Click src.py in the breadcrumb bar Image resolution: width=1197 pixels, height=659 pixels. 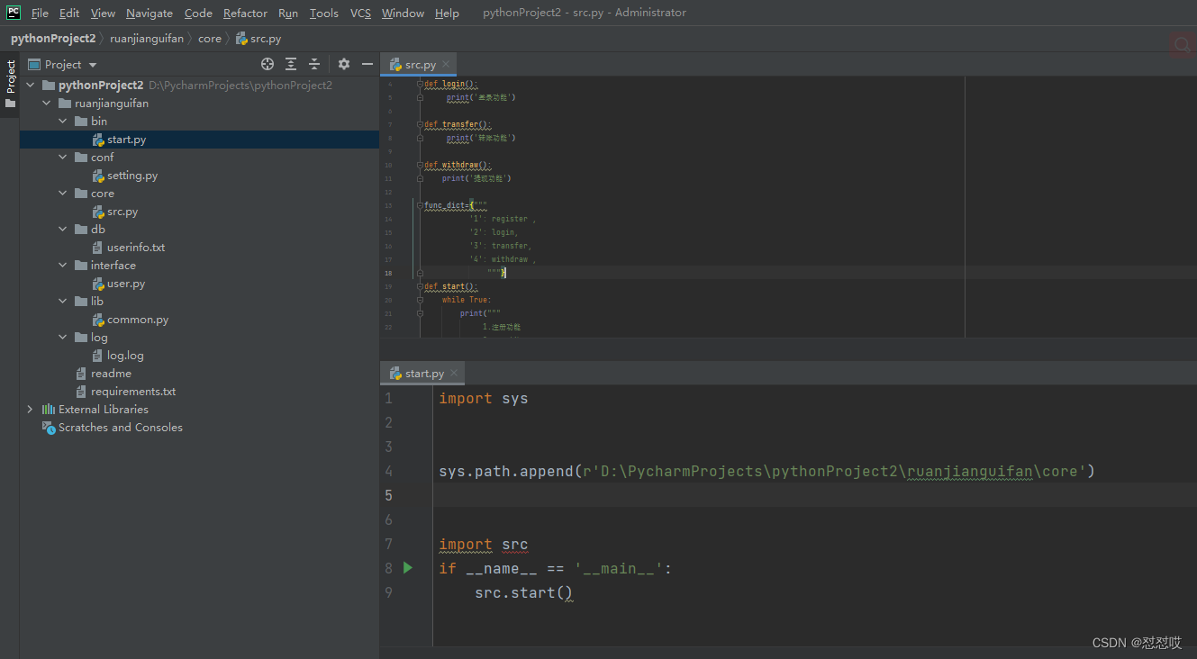(x=258, y=39)
